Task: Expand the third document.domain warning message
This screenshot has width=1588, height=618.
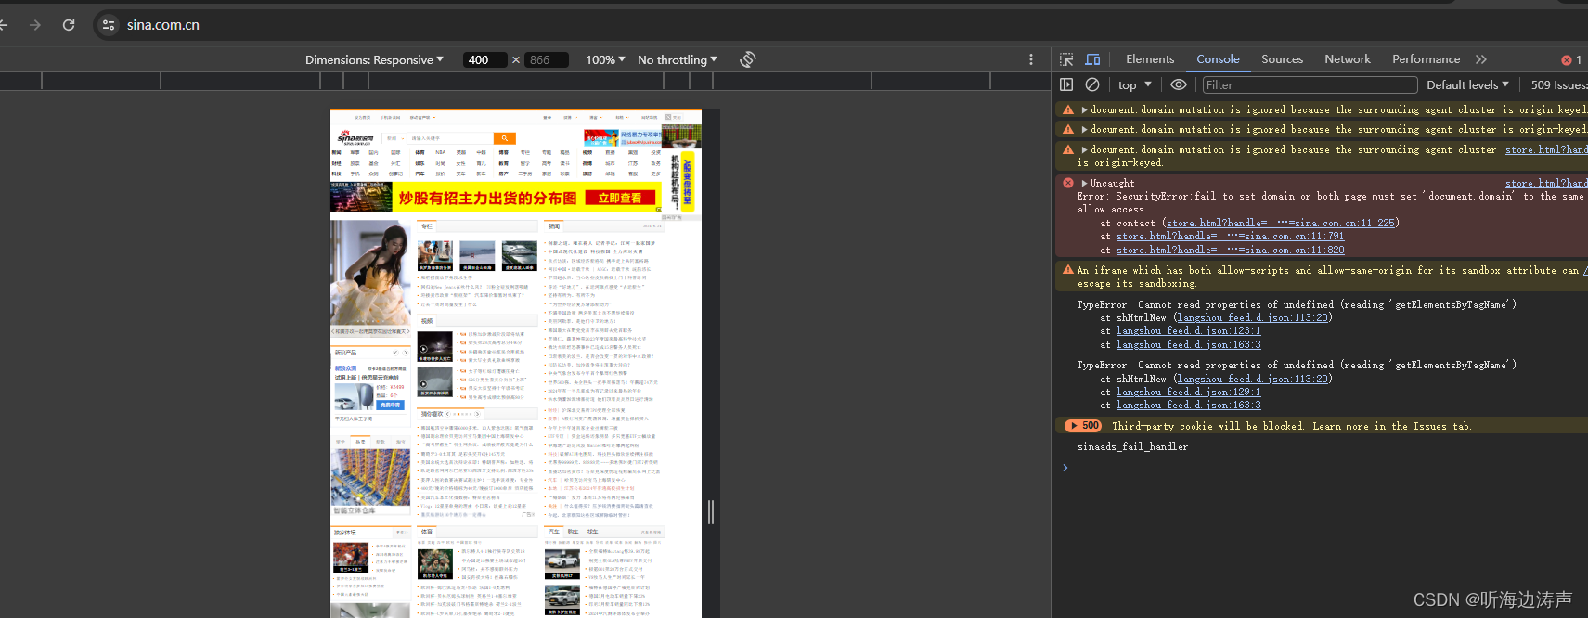Action: pos(1084,149)
